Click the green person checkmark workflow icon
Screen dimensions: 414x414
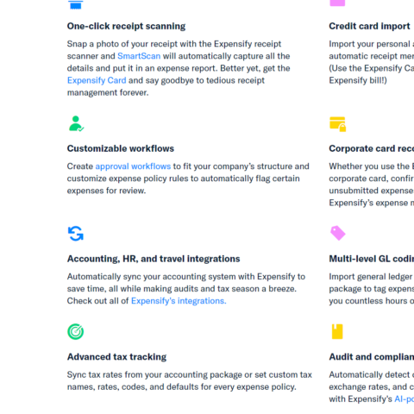76,123
